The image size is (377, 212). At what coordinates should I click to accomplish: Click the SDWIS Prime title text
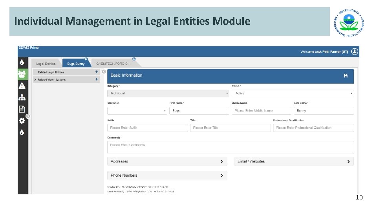click(29, 48)
